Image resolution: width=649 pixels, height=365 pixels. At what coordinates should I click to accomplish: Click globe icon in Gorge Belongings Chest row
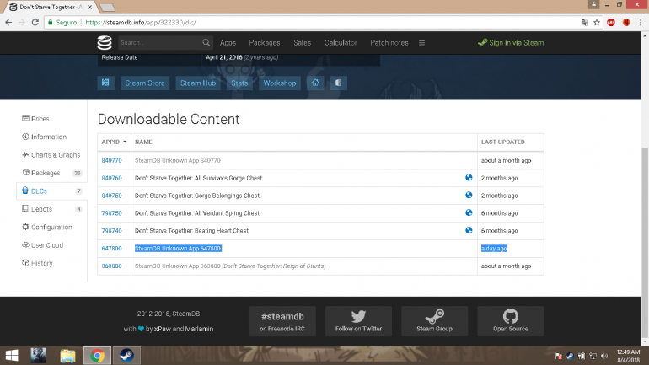[x=469, y=195]
